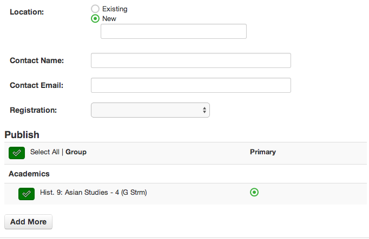Click the Group column header
Viewport: 369px width, 239px height.
click(x=76, y=152)
